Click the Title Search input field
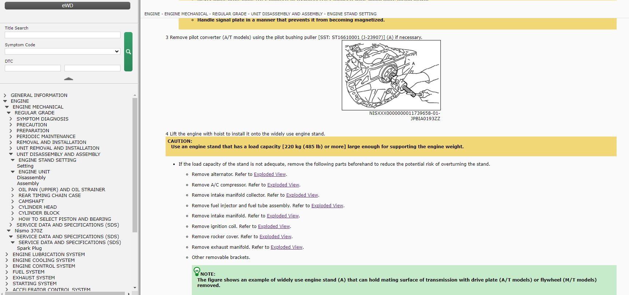This screenshot has width=629, height=295. [x=62, y=35]
